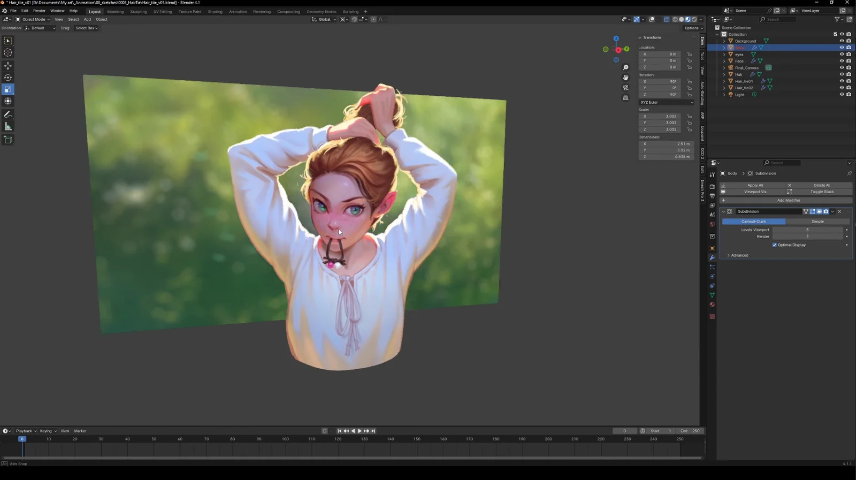Select the Select Box tool
The image size is (856, 480).
(x=8, y=41)
